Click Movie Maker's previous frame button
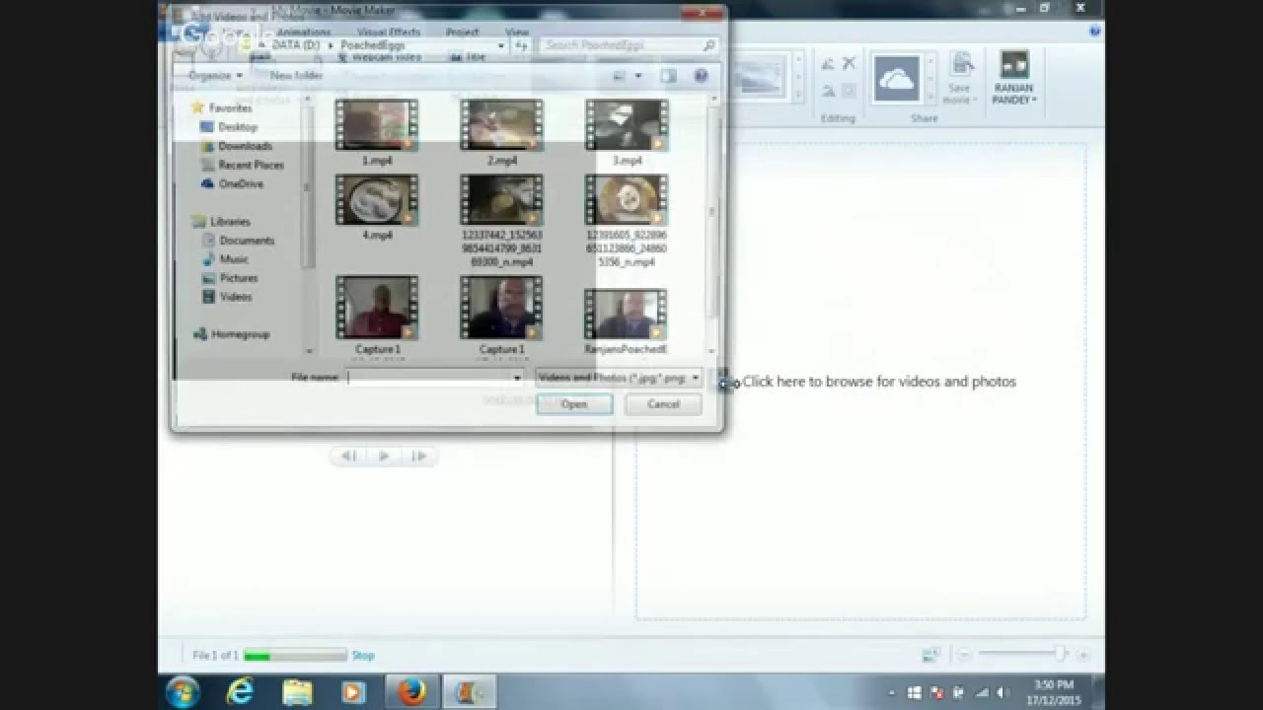This screenshot has height=710, width=1263. point(348,456)
